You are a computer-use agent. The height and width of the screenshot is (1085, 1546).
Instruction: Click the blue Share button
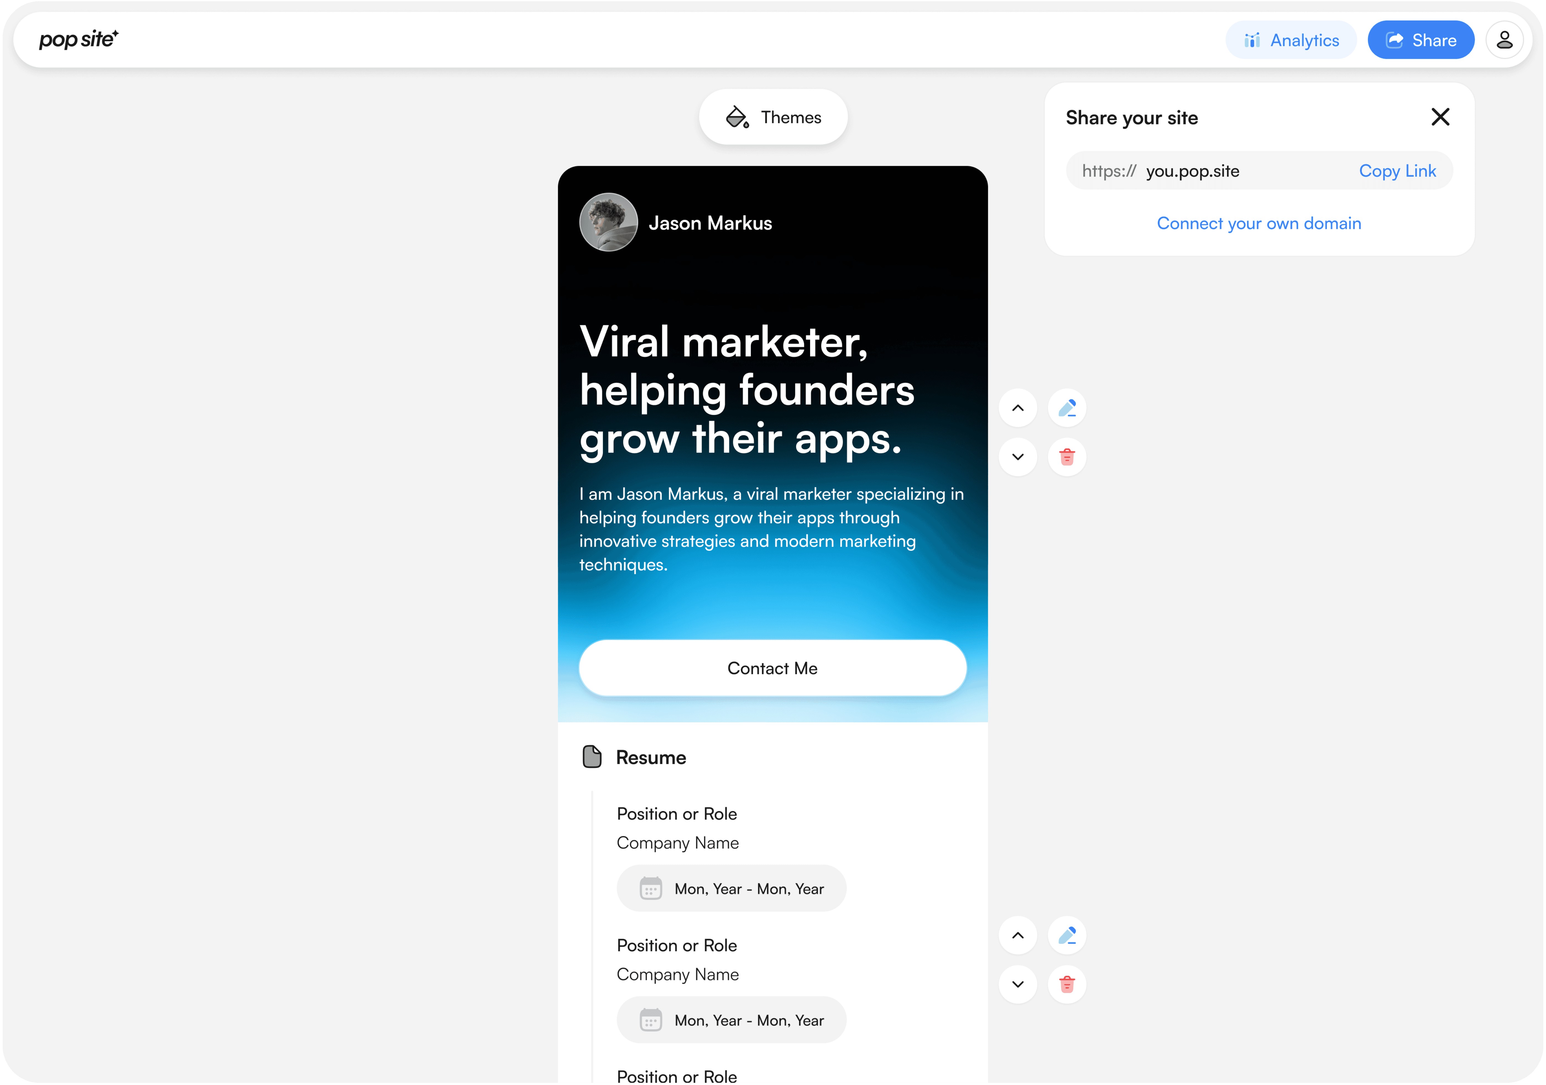(x=1421, y=40)
